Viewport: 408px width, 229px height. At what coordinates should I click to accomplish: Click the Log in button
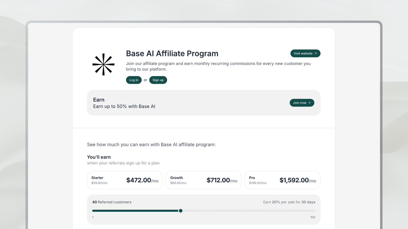pos(134,80)
